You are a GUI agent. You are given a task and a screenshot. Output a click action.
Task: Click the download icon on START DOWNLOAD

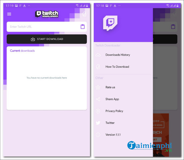[x=33, y=39]
